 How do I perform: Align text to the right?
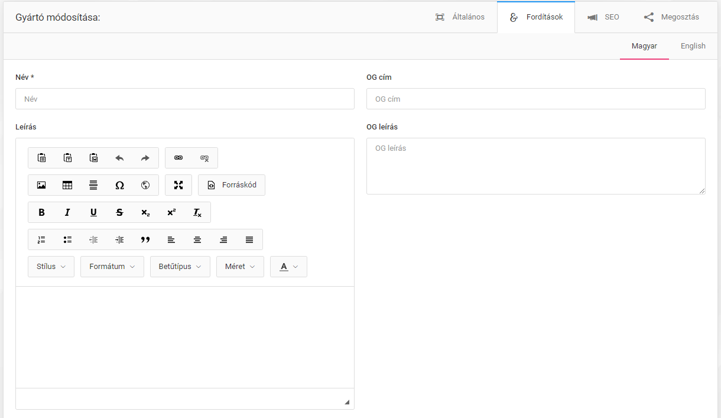pos(223,239)
